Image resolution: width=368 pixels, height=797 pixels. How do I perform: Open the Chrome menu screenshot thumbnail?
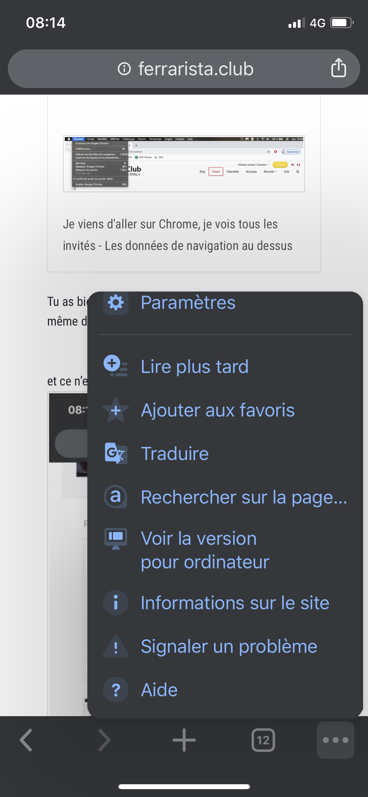(184, 164)
